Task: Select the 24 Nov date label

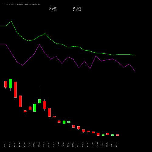Action: (78, 145)
